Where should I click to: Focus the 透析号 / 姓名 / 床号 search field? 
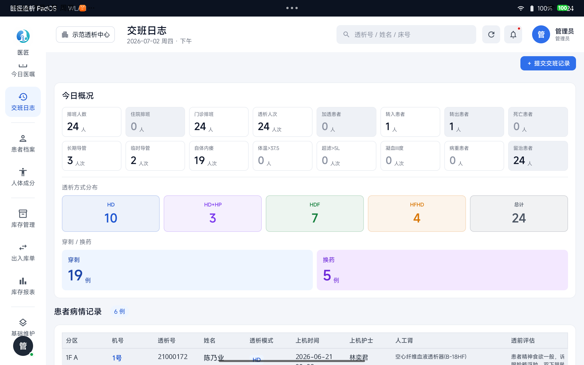pyautogui.click(x=406, y=35)
